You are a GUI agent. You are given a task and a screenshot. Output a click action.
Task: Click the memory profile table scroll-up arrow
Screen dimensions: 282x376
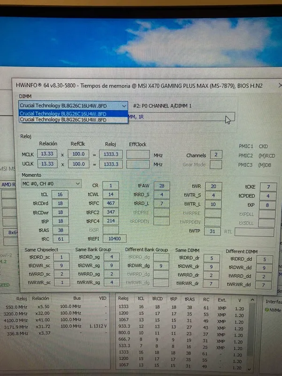252,300
